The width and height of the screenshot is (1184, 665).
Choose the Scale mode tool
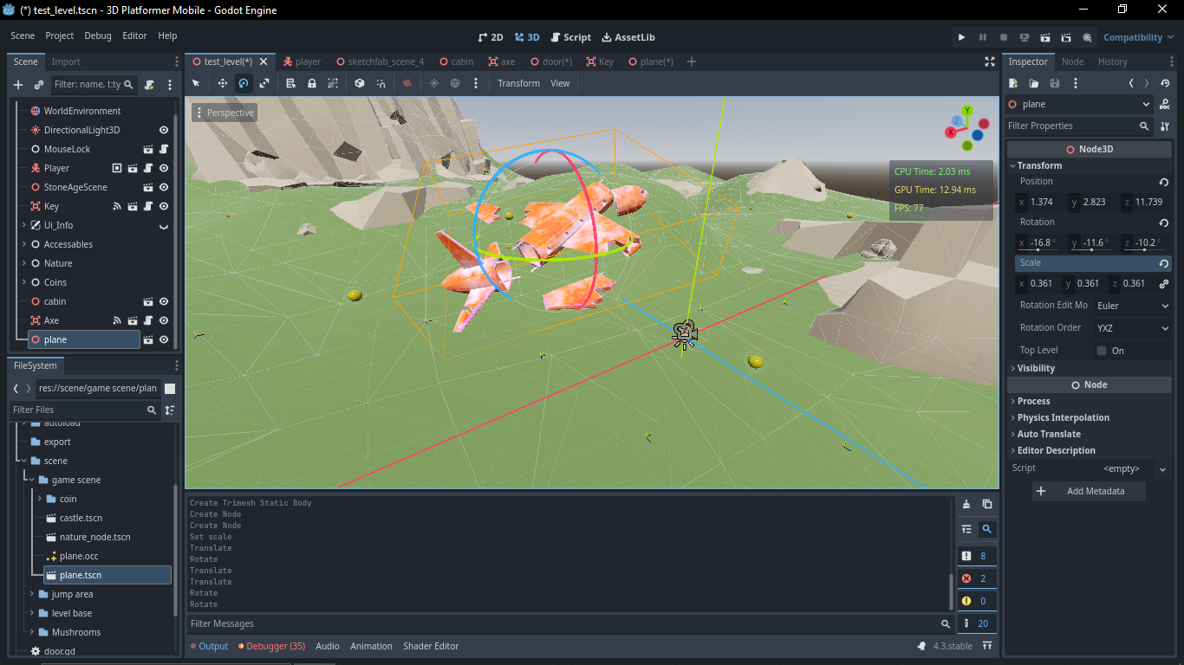(264, 83)
